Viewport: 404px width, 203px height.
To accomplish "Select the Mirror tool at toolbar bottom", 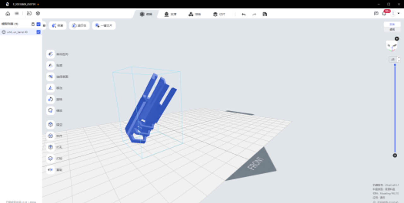I will (50, 170).
